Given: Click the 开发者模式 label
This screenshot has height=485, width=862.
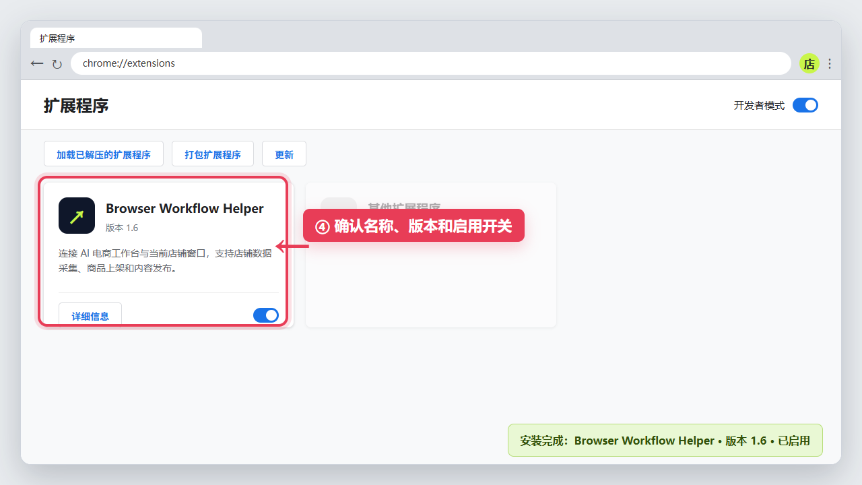Looking at the screenshot, I should tap(759, 106).
